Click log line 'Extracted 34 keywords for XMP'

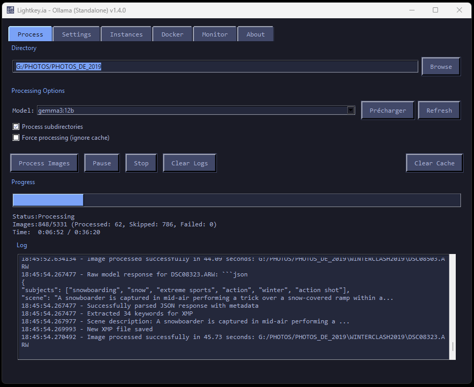click(107, 313)
